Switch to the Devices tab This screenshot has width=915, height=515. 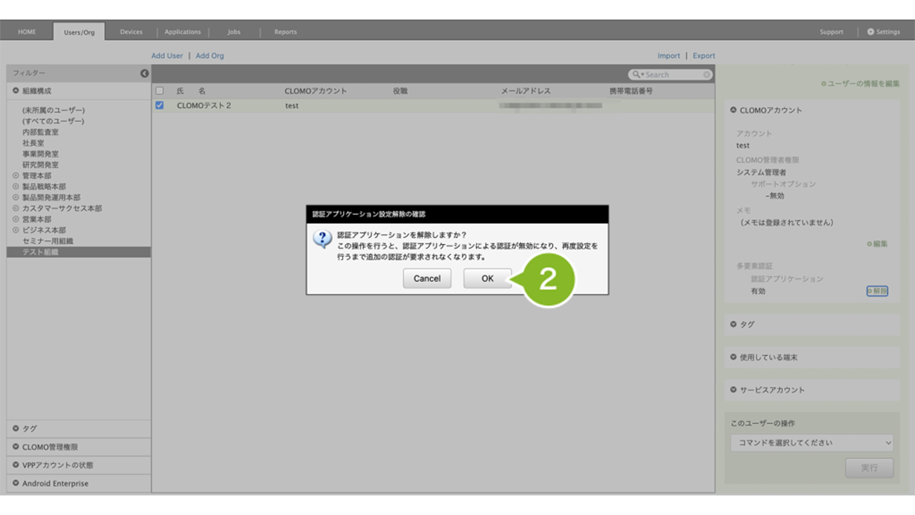tap(131, 32)
